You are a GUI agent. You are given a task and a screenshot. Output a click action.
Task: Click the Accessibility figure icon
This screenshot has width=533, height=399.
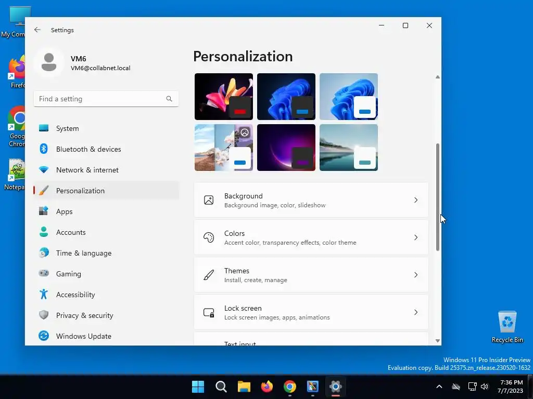(44, 294)
